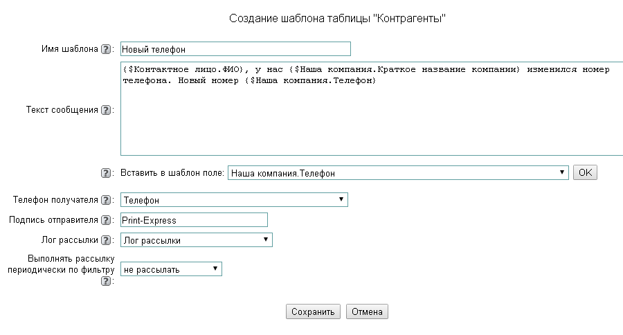Click help icon beside Текст сообщения
Image resolution: width=623 pixels, height=335 pixels.
pyautogui.click(x=106, y=110)
